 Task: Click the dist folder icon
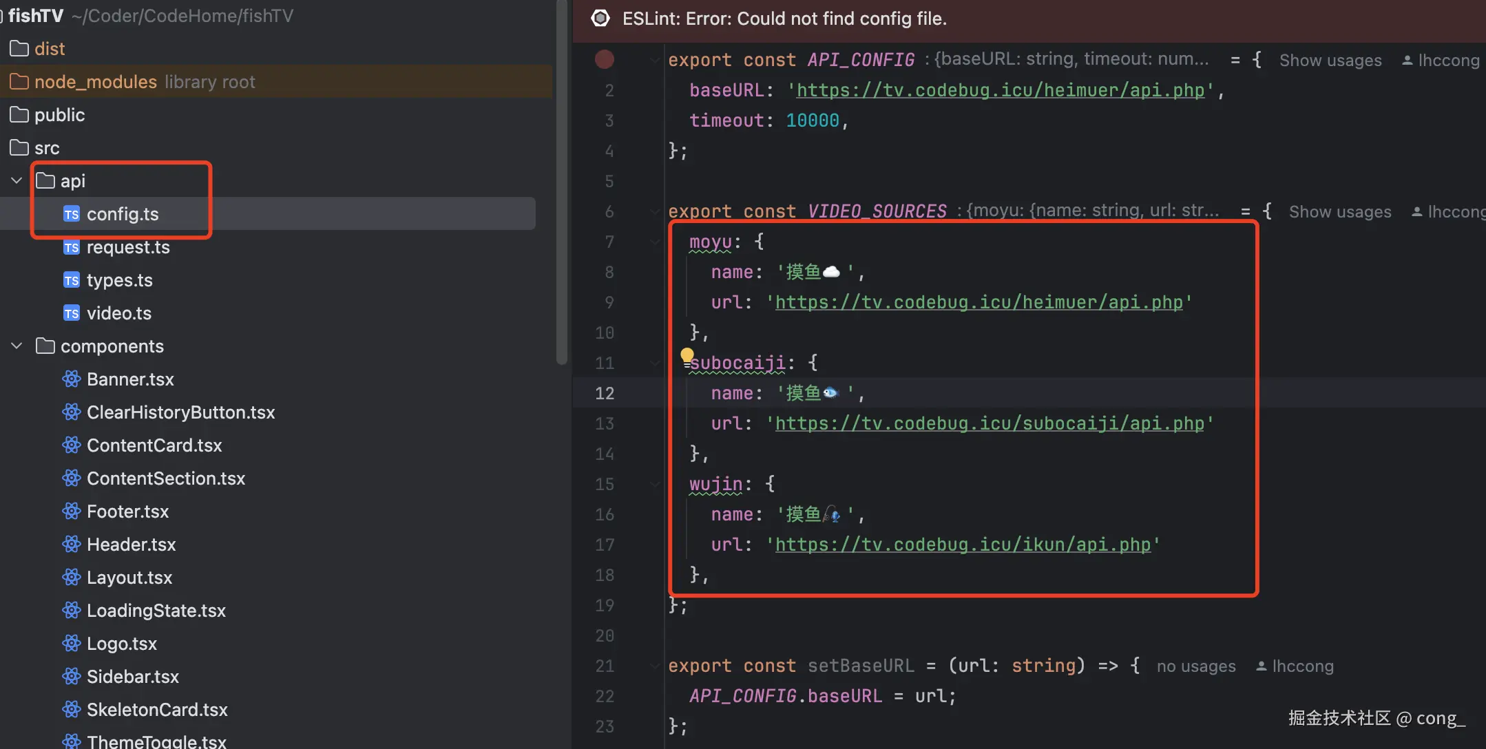point(19,49)
